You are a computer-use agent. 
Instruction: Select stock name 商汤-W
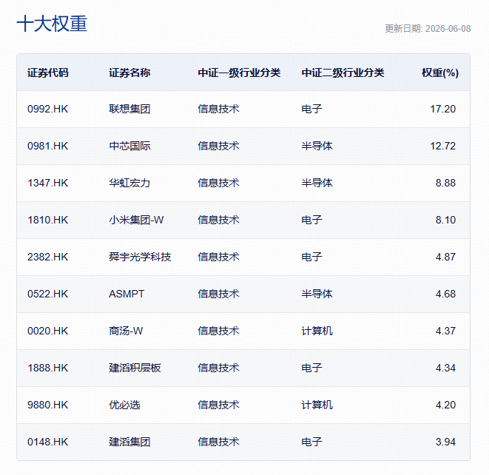click(126, 331)
